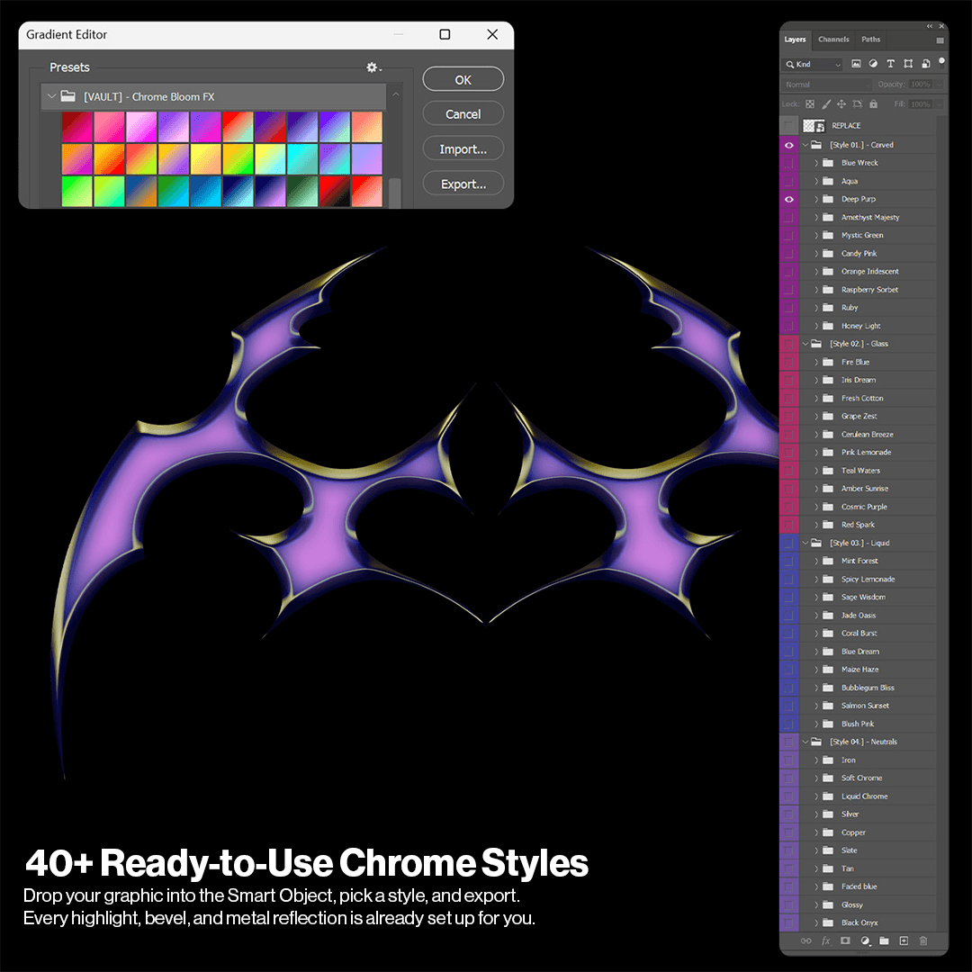This screenshot has width=972, height=972.
Task: Click the gradient presets list scrollbar
Action: pos(395,193)
